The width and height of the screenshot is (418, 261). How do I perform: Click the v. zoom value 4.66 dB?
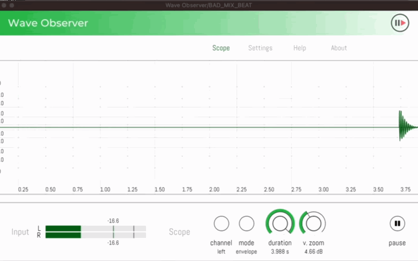coord(314,252)
